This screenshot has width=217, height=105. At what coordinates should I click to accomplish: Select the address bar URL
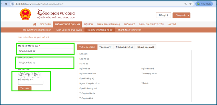[x=39, y=4]
